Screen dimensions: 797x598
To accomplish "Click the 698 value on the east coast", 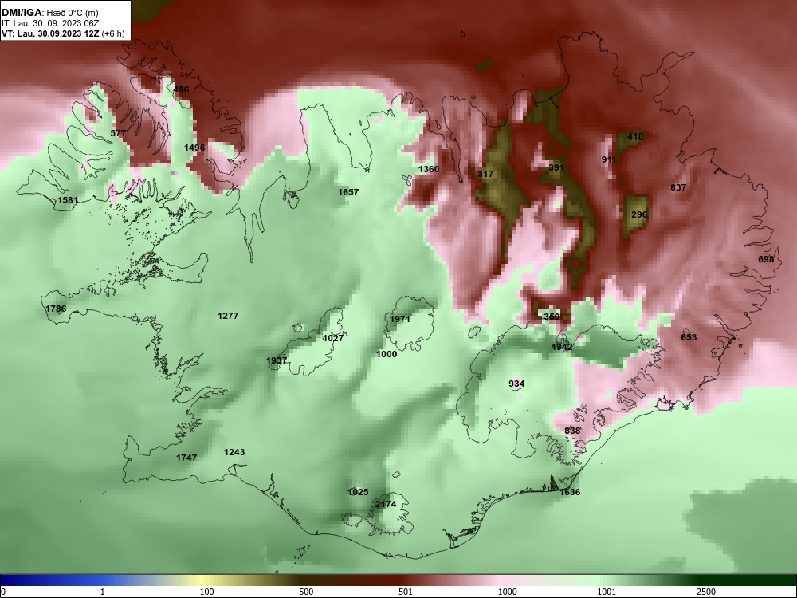I will pos(765,259).
